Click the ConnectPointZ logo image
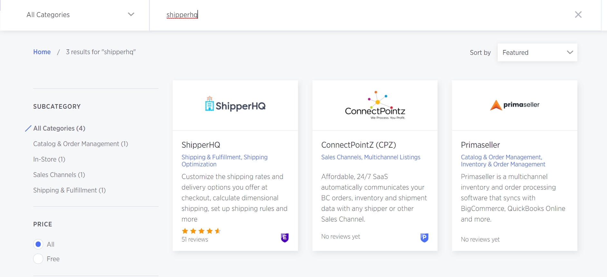 [375, 105]
